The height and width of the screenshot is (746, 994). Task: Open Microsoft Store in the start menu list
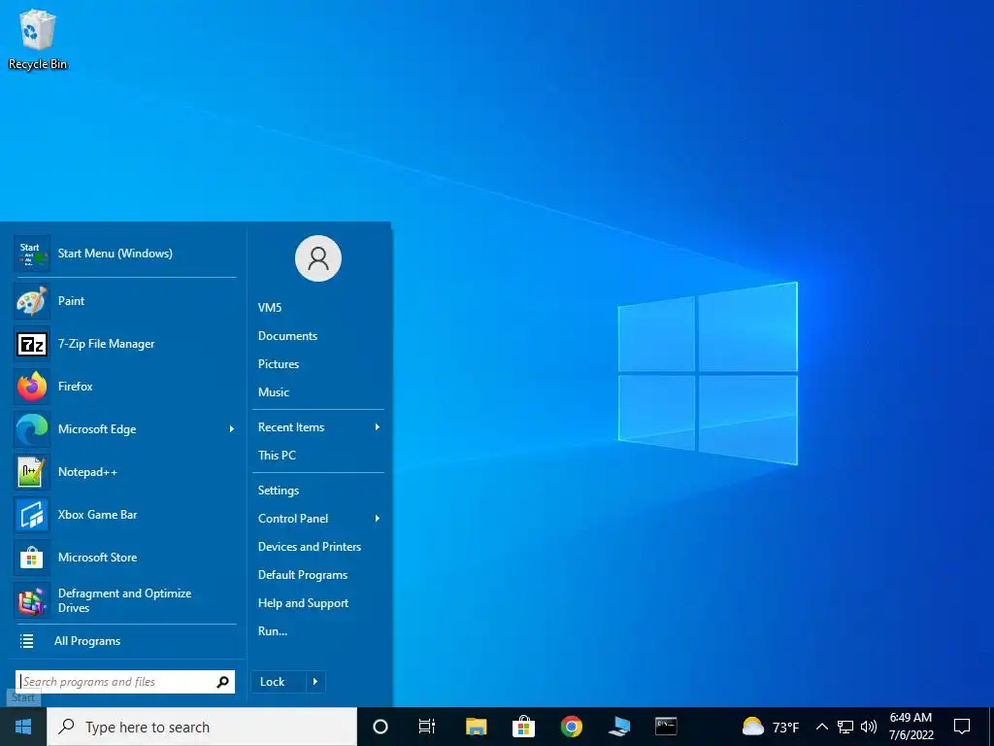[x=125, y=558]
